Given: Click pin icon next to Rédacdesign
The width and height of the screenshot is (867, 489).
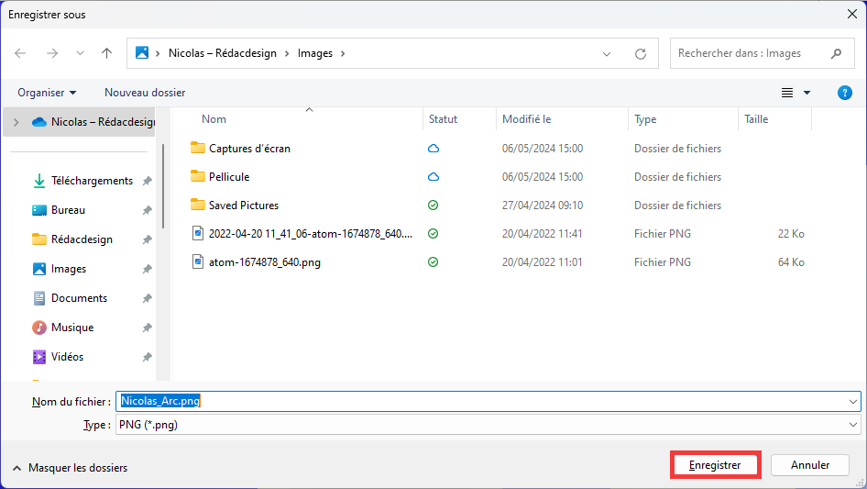Looking at the screenshot, I should (147, 239).
